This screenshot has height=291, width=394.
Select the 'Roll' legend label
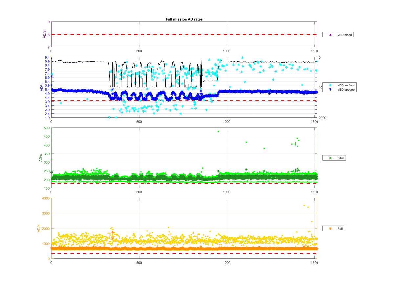click(x=340, y=229)
